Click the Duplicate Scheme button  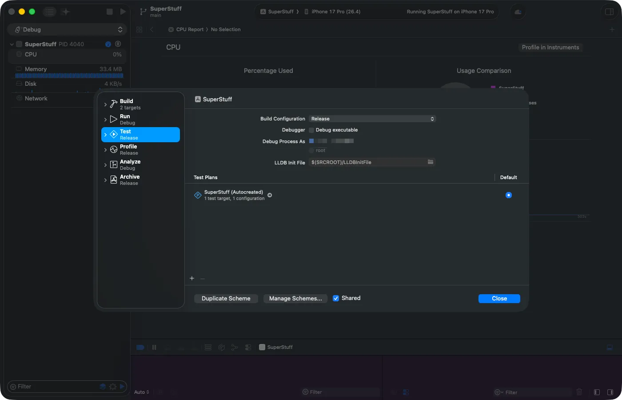tap(226, 298)
